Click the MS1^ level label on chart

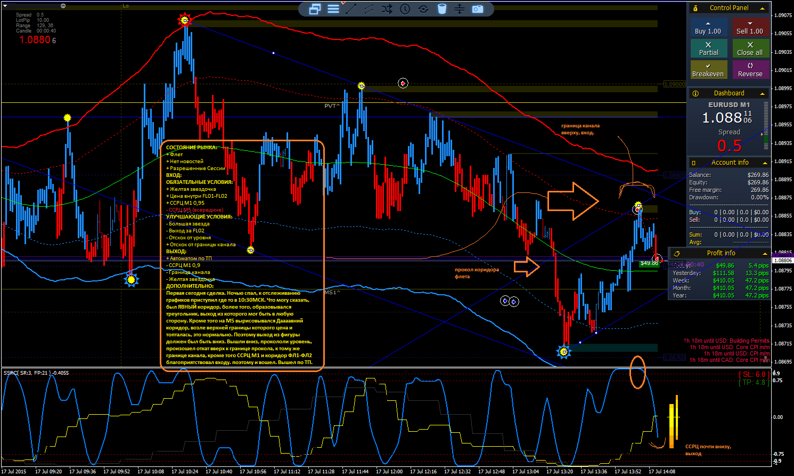(332, 292)
